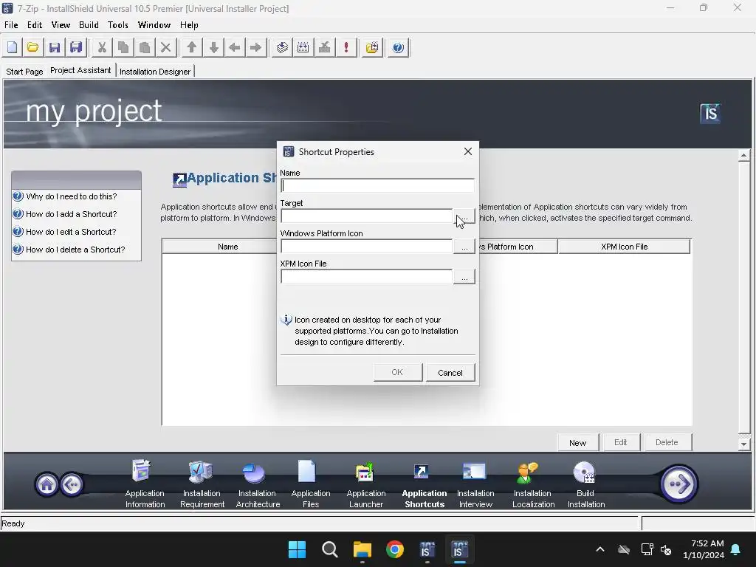Switch to the Installation Designer tab

tap(155, 72)
